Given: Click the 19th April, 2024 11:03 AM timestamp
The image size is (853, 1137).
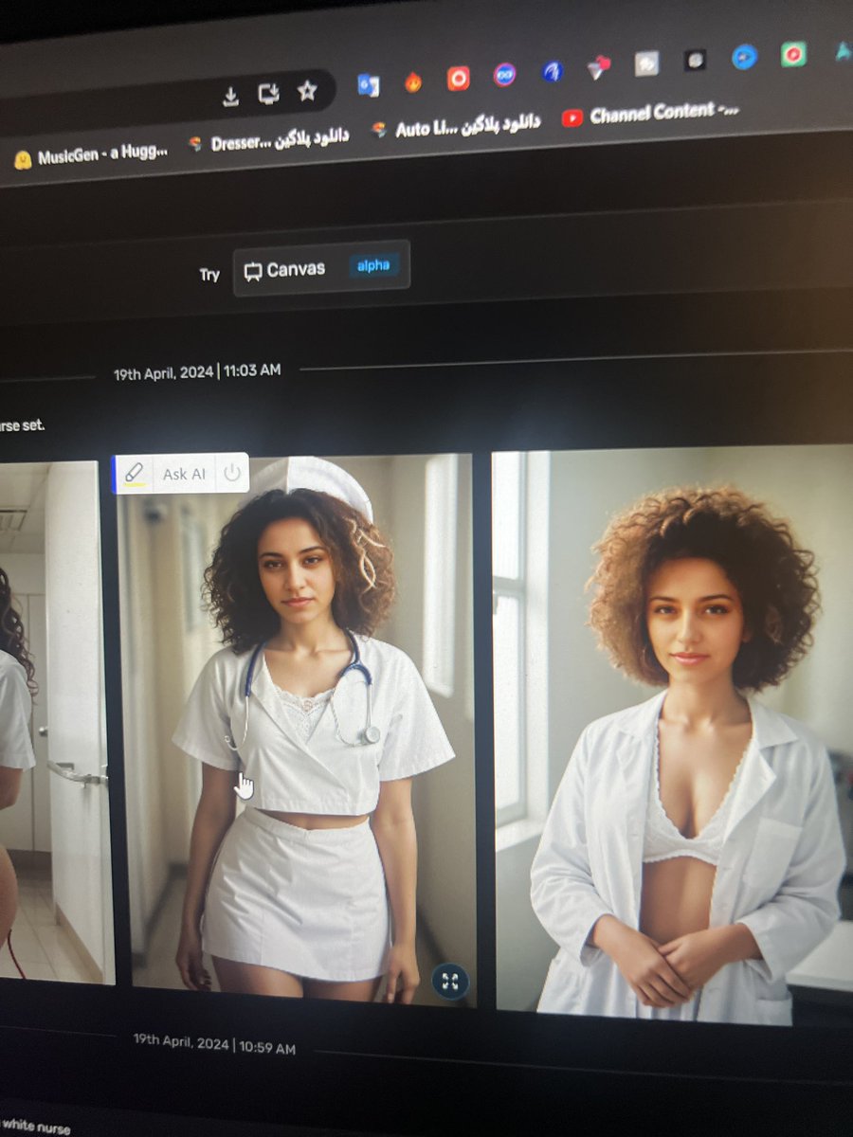Looking at the screenshot, I should point(197,371).
